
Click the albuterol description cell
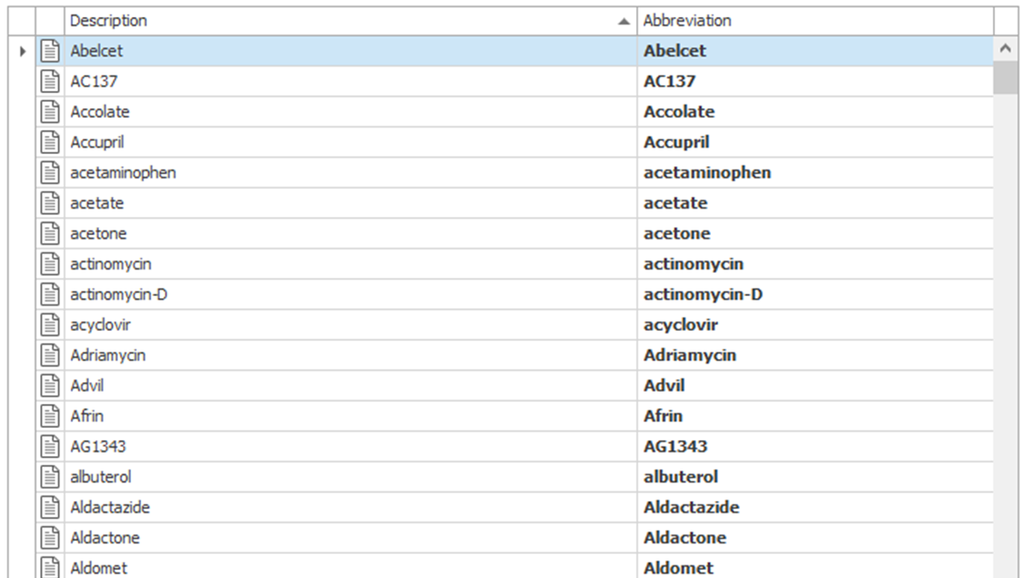(x=351, y=477)
